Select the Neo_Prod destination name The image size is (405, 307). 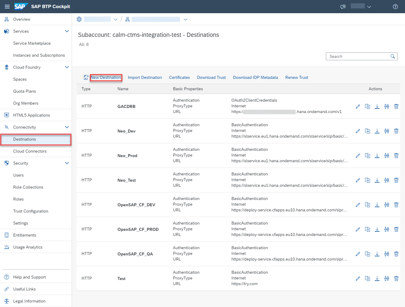pyautogui.click(x=127, y=156)
